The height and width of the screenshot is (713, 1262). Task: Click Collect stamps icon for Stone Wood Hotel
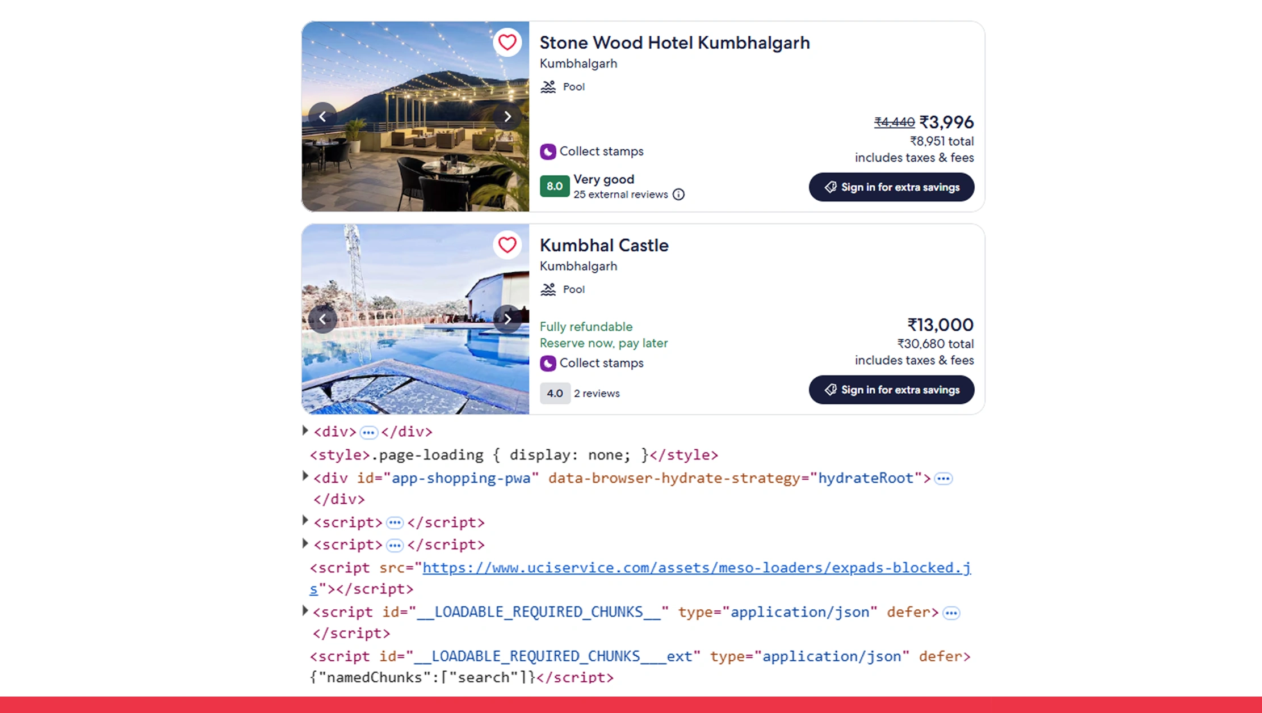tap(548, 151)
